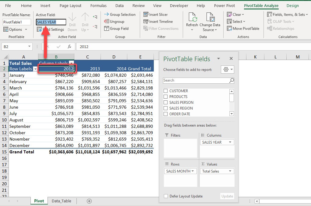Open the Power Pivot ribbon tab
Image resolution: width=311 pixels, height=206 pixels.
[224, 5]
